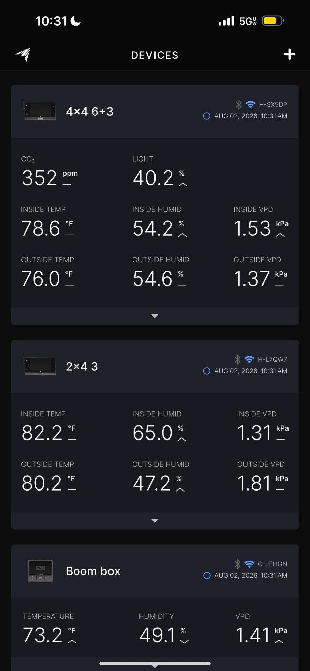
Task: Tap Bluetooth icon on 2×4 3 card
Action: tap(238, 359)
